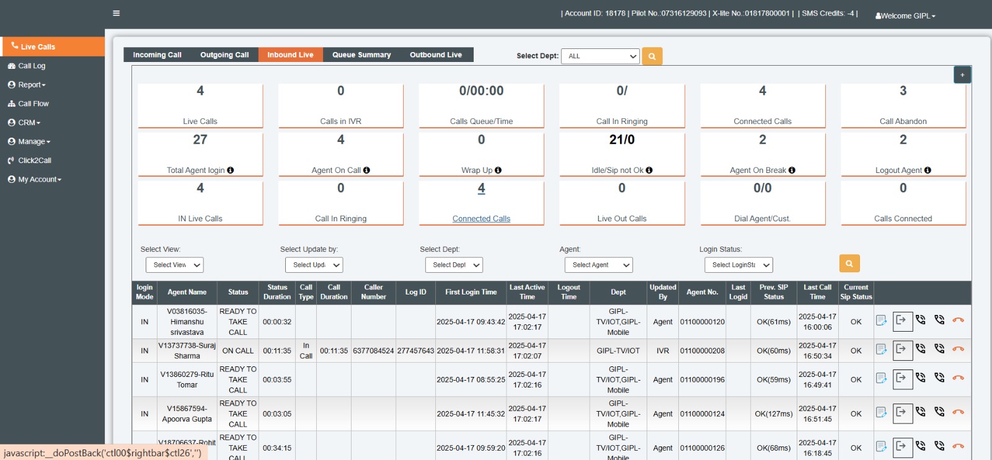Image resolution: width=992 pixels, height=460 pixels.
Task: Click the Connected Calls link
Action: 481,219
